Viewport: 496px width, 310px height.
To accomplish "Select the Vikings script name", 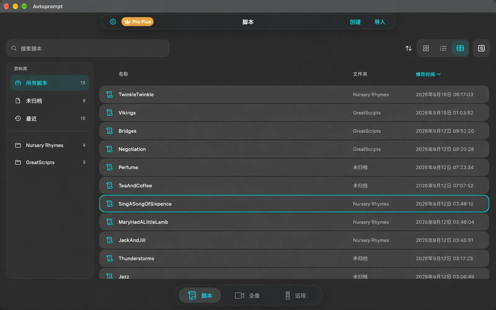I will click(x=127, y=113).
